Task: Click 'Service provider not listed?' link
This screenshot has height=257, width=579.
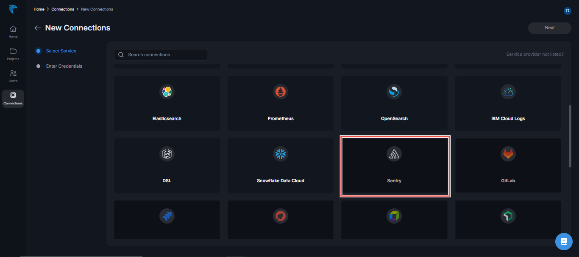Action: (x=534, y=55)
